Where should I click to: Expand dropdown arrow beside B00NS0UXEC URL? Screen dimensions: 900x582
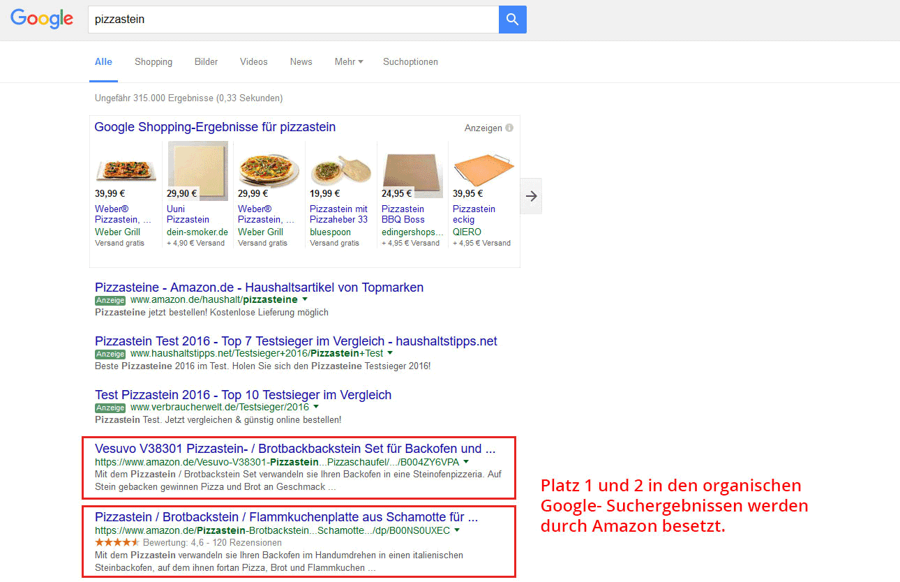click(x=457, y=530)
